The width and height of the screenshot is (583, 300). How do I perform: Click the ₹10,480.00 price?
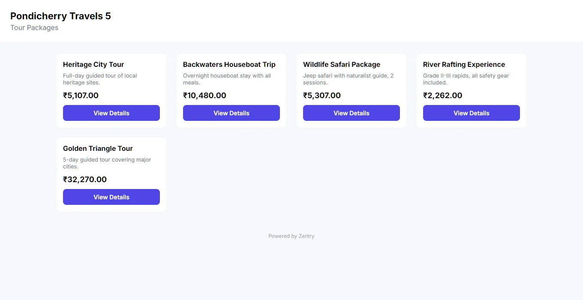point(204,96)
